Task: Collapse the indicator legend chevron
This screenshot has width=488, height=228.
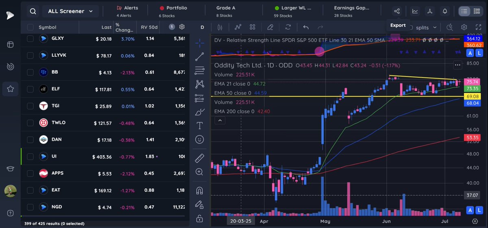Action: pyautogui.click(x=219, y=120)
